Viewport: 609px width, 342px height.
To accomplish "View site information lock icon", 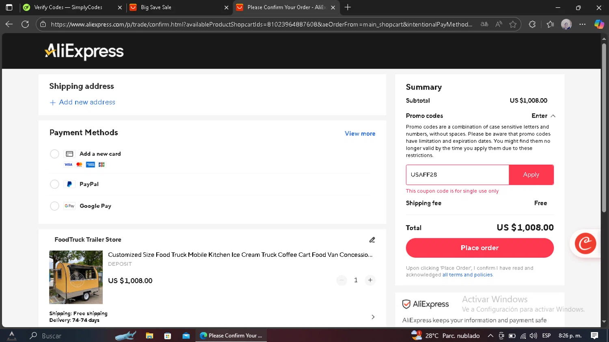I will 43,24.
